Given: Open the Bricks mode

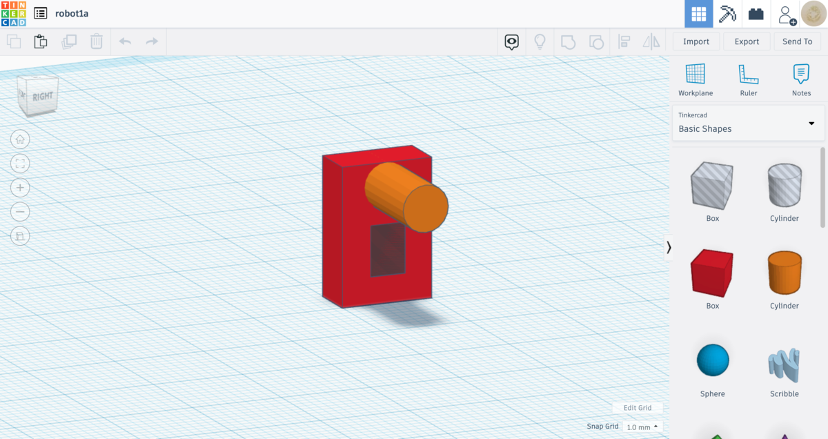Looking at the screenshot, I should 756,14.
